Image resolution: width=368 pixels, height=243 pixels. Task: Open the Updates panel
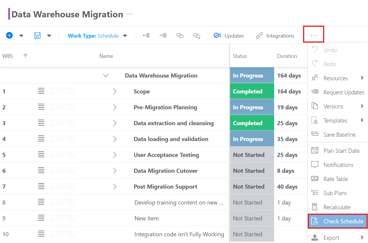coord(229,36)
